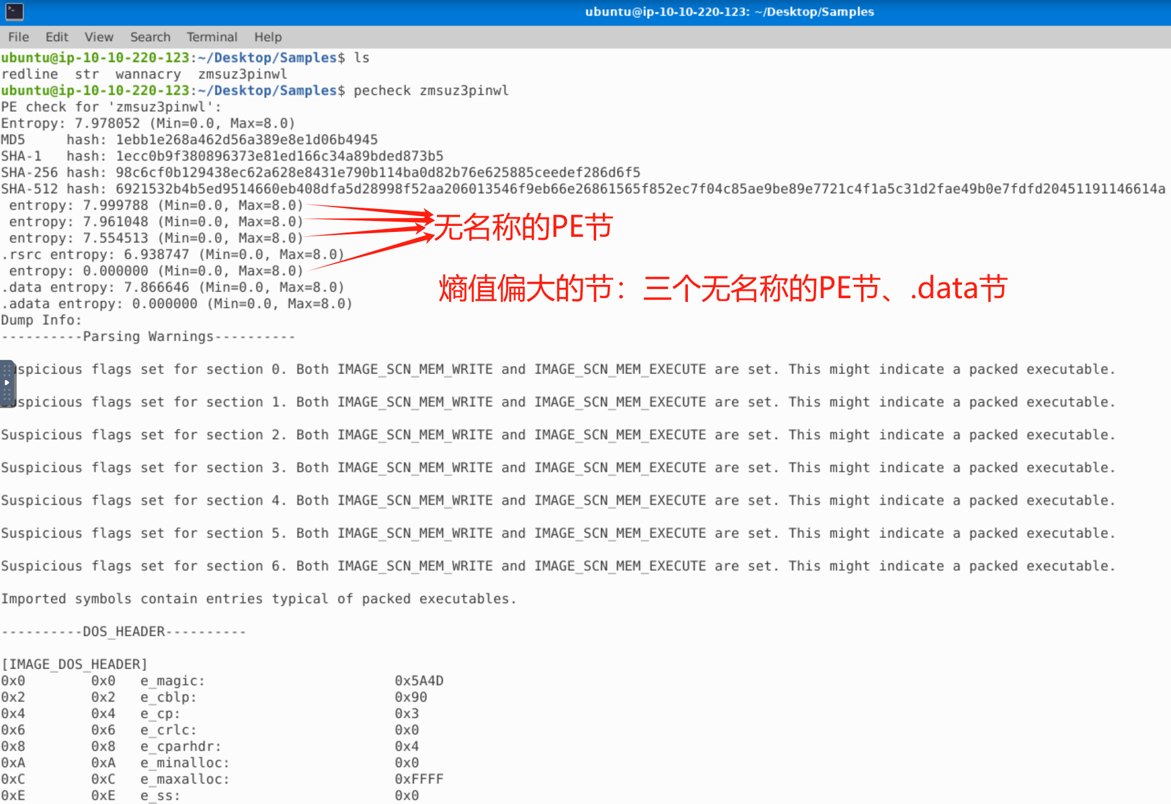This screenshot has width=1171, height=804.
Task: Click the '[IMAGE_DOS_HEADER]' label
Action: 75,664
